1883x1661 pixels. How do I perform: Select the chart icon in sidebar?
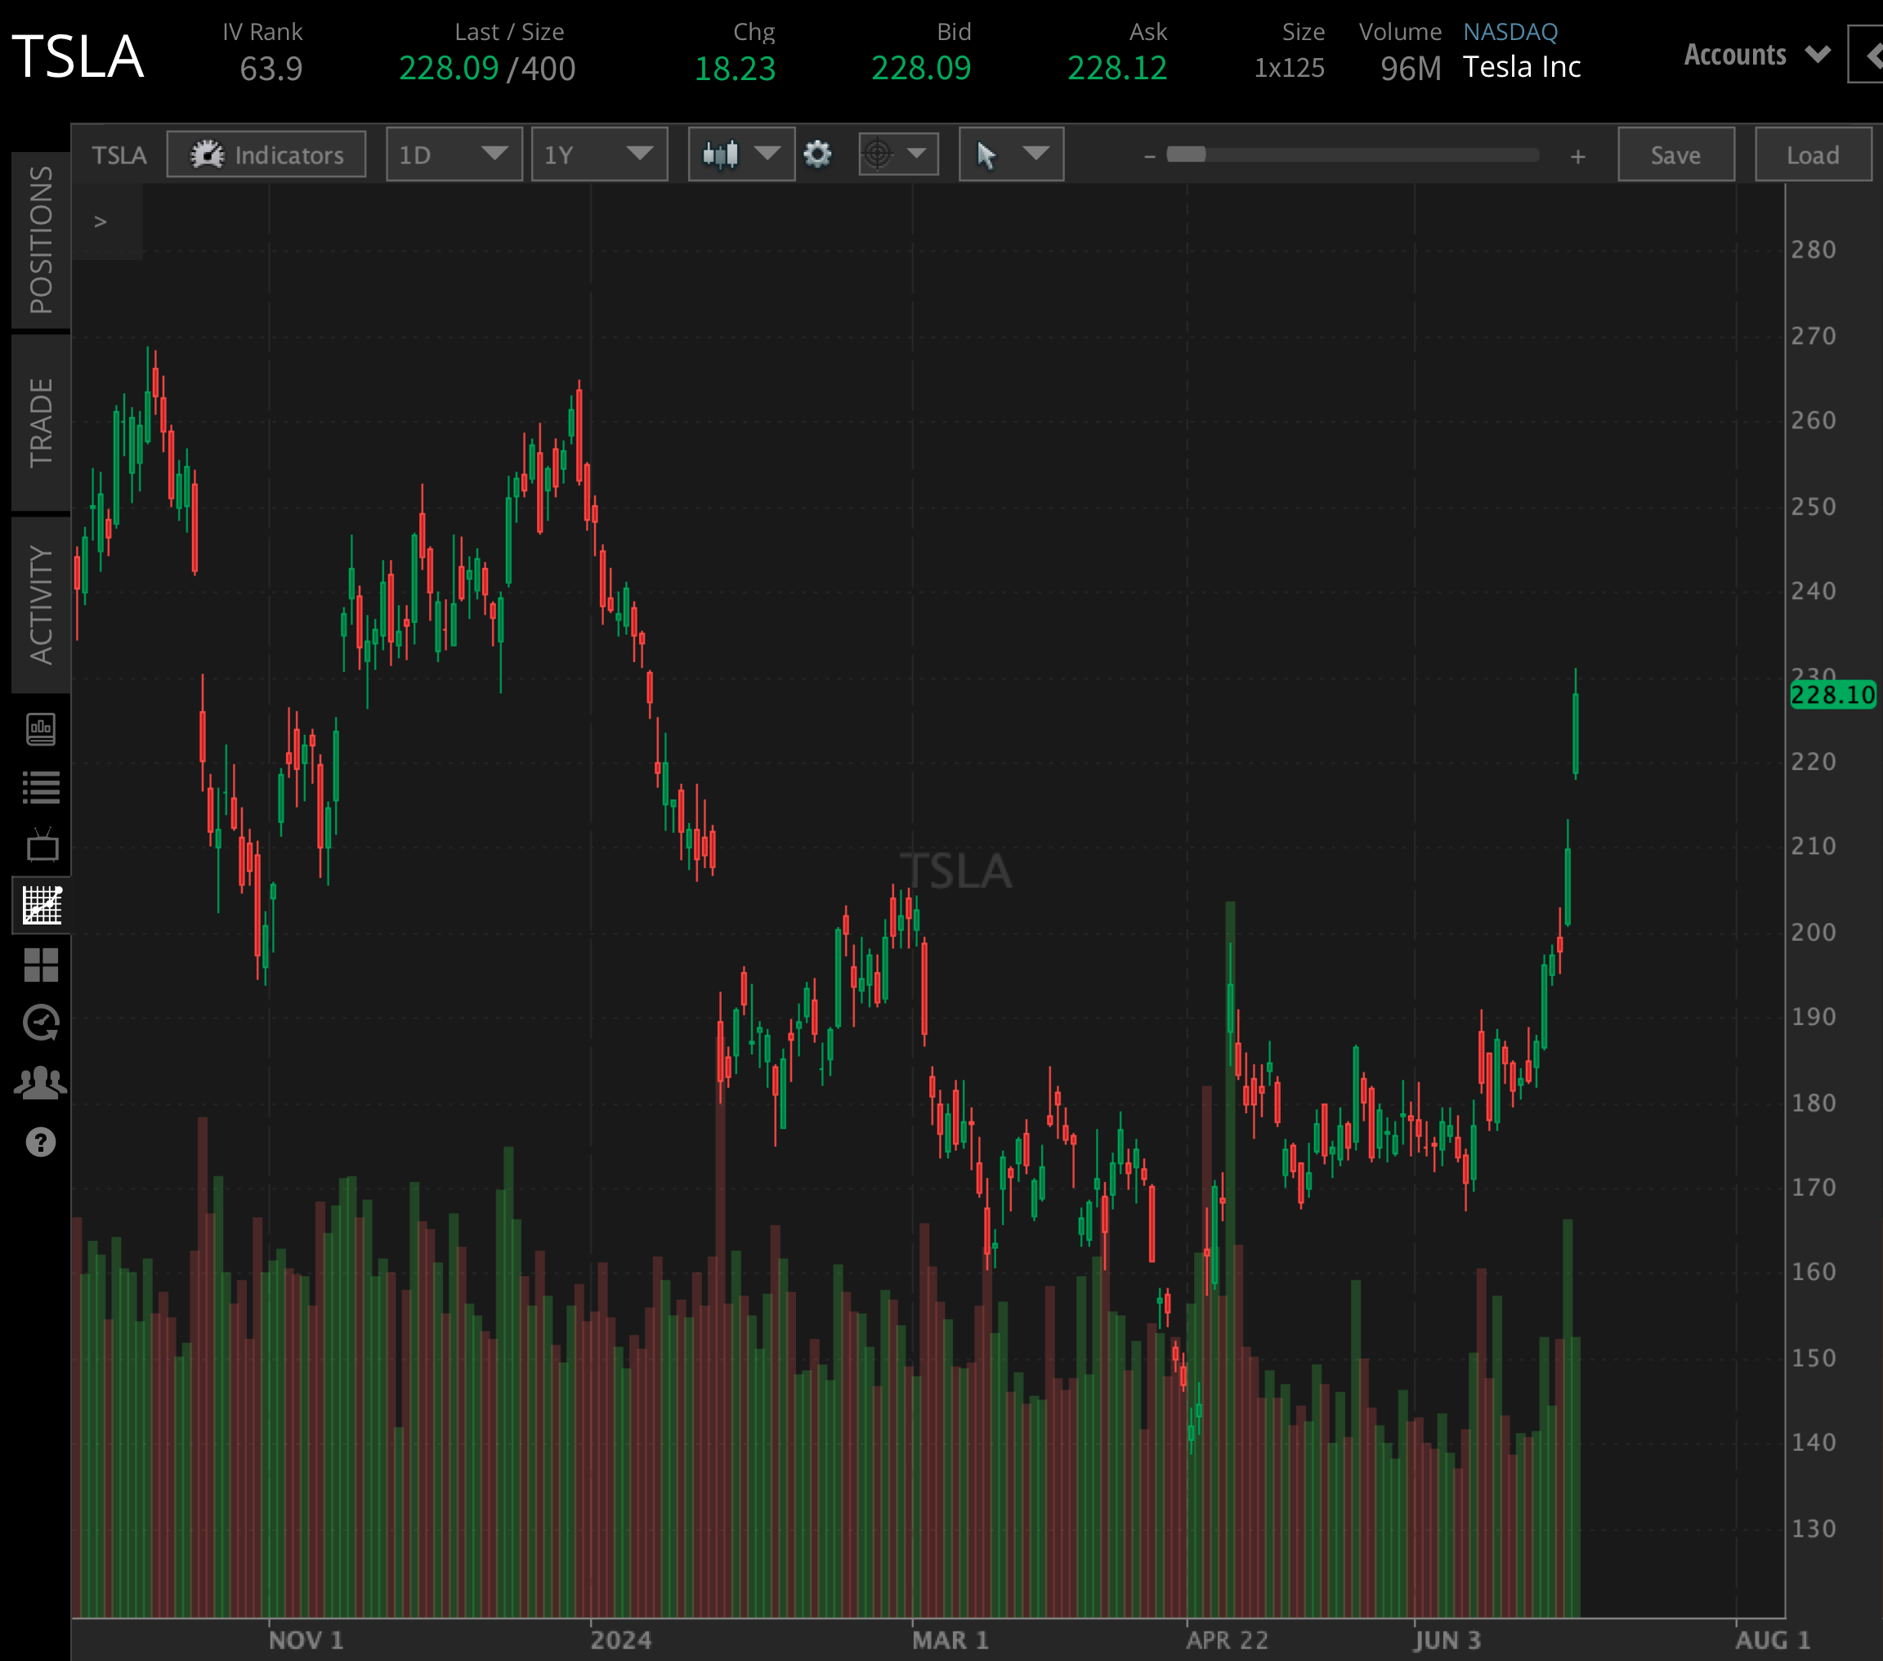38,905
